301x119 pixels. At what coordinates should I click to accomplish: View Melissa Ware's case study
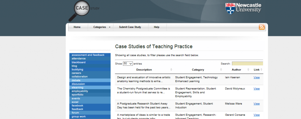pos(256,104)
